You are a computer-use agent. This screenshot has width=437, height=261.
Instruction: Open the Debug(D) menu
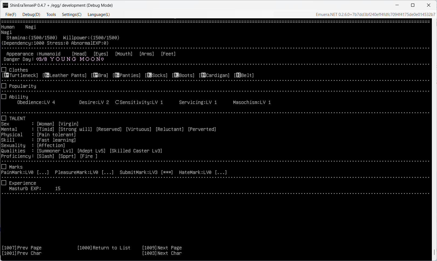tap(31, 15)
